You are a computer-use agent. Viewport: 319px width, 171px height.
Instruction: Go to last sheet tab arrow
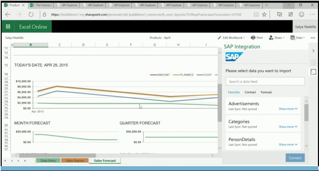pyautogui.click(x=25, y=161)
